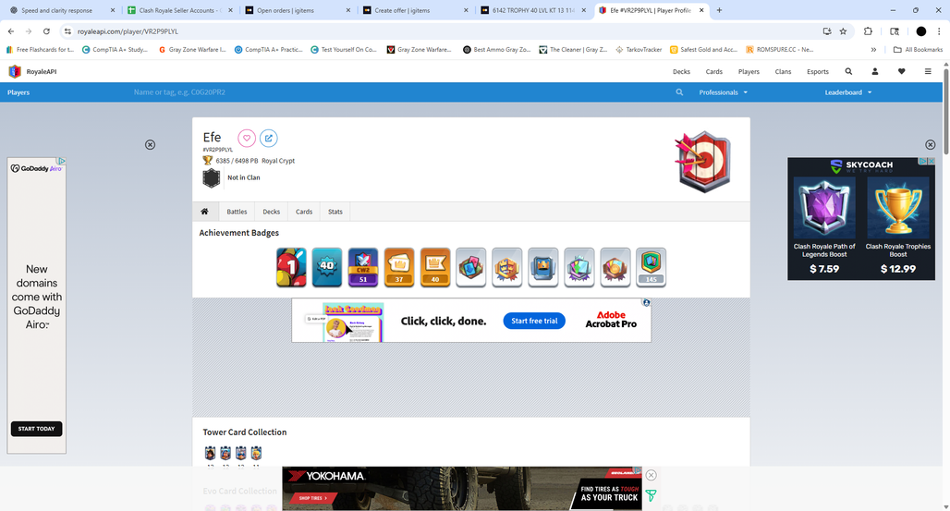Screen dimensions: 950x511
Task: Reload the page in Chrome
Action: tap(46, 30)
